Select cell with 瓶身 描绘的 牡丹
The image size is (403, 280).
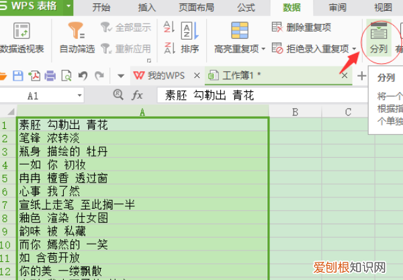[142, 152]
